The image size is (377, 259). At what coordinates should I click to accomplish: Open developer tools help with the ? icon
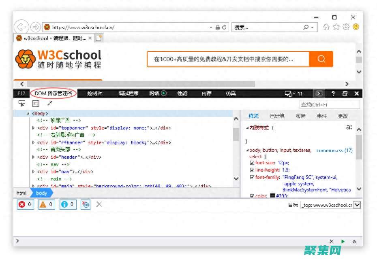click(333, 93)
